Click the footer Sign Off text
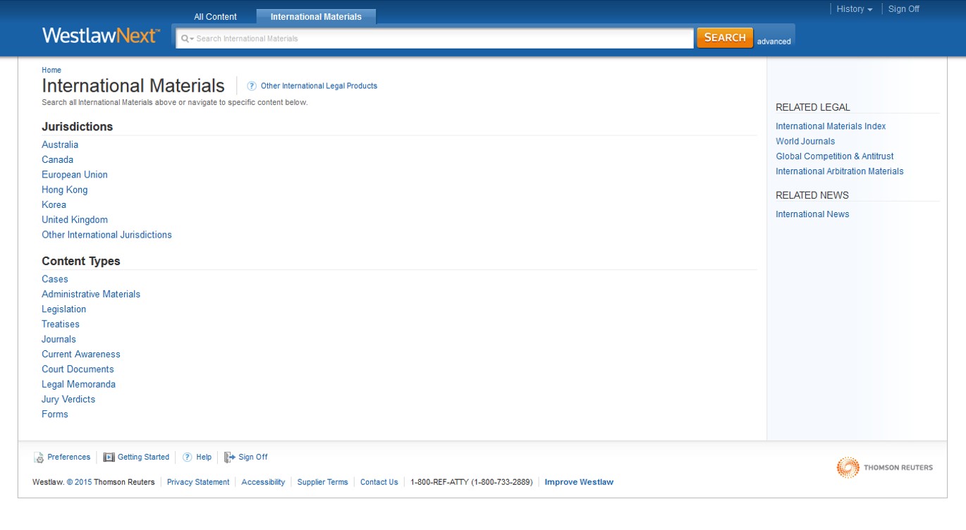 coord(253,457)
